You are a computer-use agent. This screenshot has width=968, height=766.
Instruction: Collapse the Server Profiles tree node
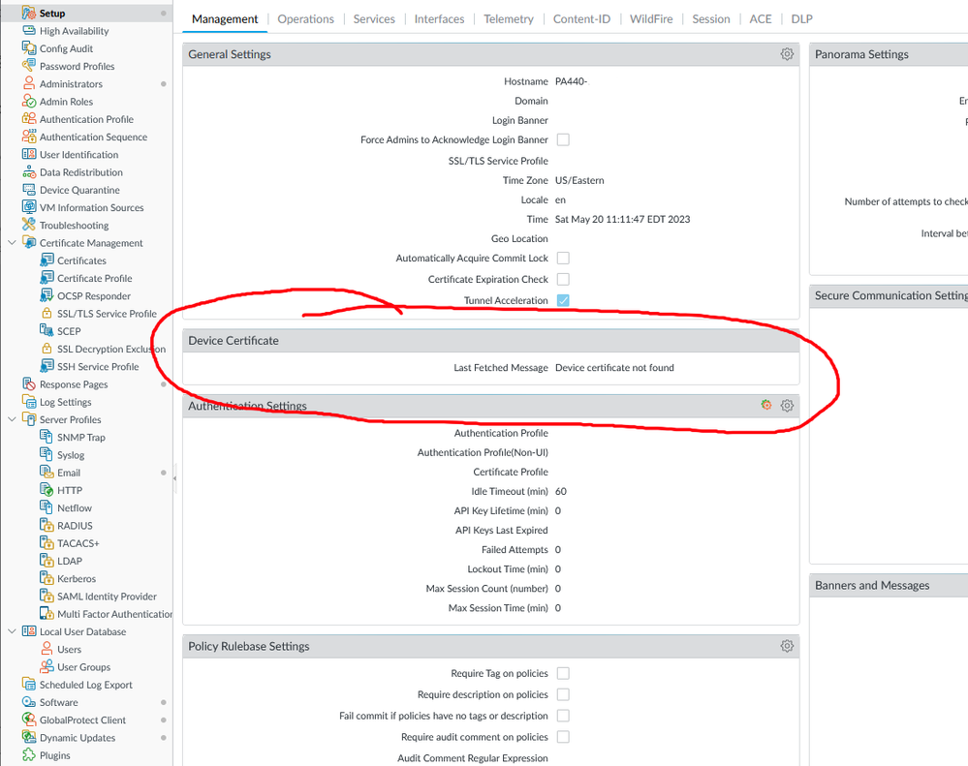(12, 419)
